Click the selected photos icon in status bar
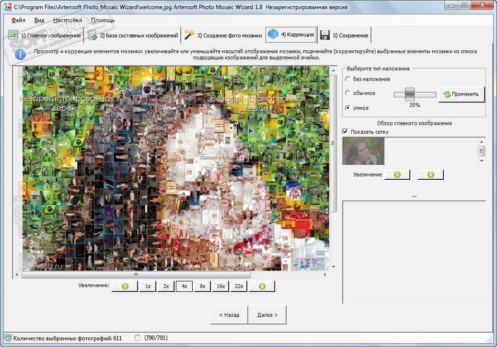This screenshot has height=347, width=497. point(8,338)
